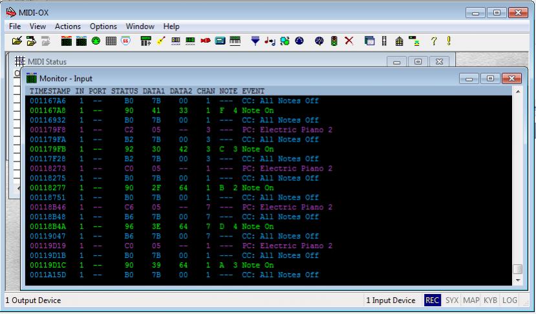536x314 pixels.
Task: Toggle the SYX indicator in status bar
Action: click(x=451, y=300)
